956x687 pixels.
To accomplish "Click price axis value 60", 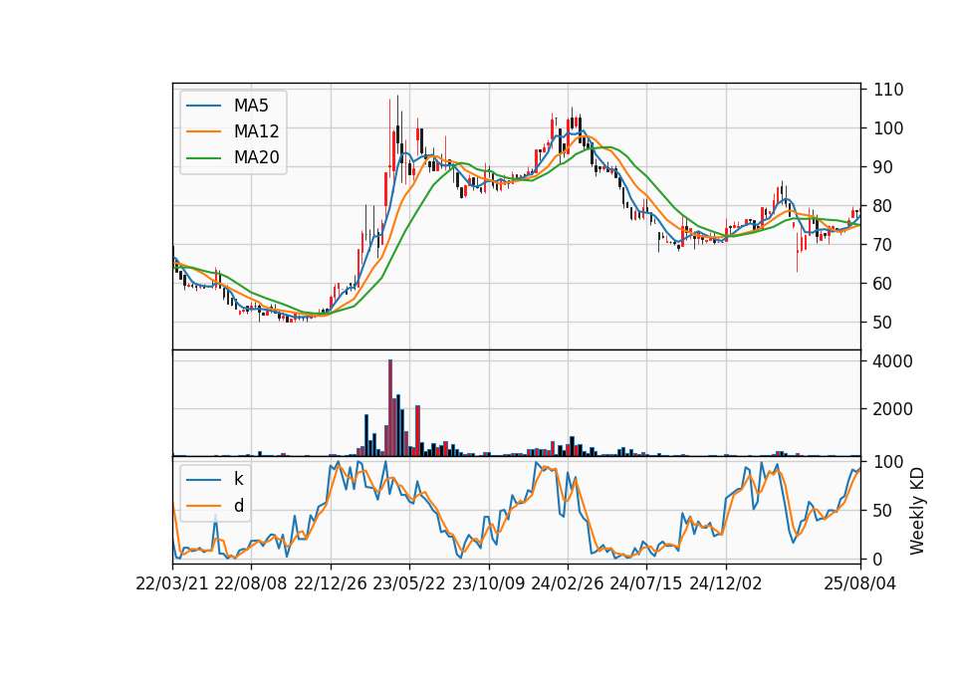I will [x=883, y=284].
